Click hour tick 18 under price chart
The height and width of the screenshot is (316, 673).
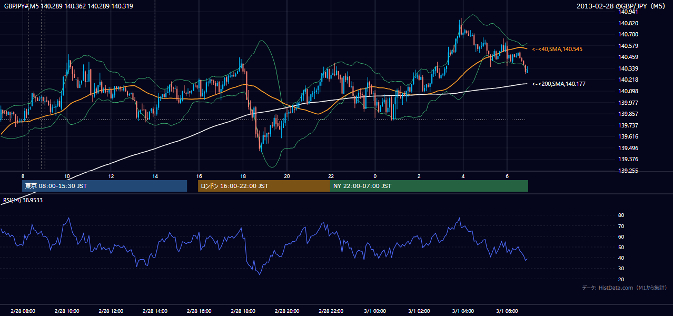pos(243,176)
